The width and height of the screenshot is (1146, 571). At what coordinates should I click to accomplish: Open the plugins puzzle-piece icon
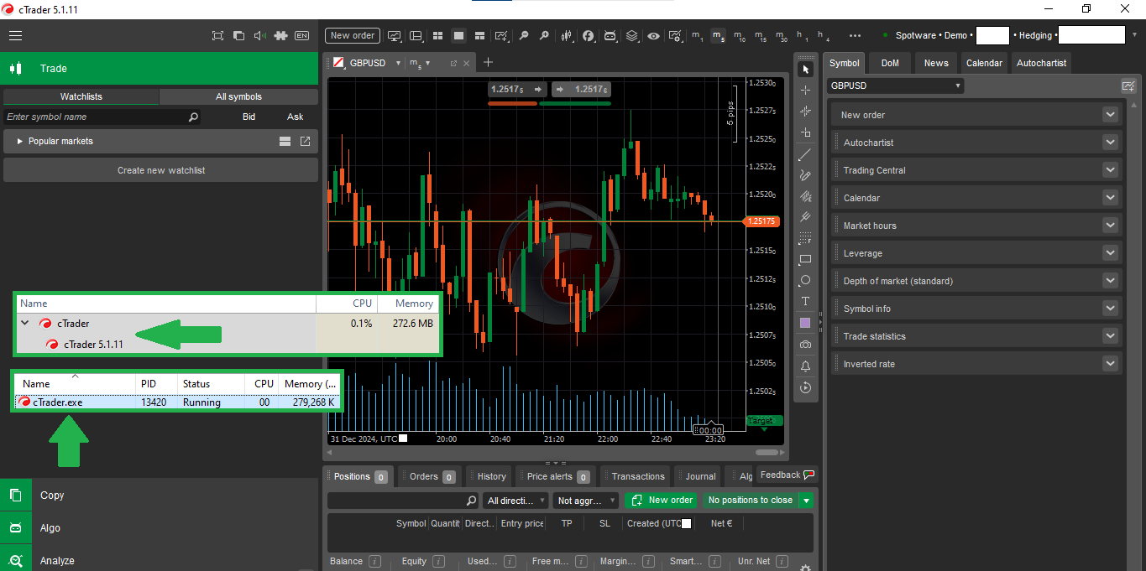pyautogui.click(x=281, y=35)
